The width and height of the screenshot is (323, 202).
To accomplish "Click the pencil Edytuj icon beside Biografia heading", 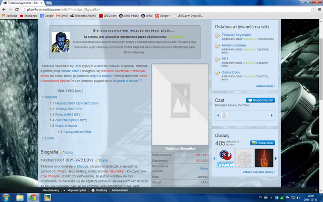I will click(62, 153).
